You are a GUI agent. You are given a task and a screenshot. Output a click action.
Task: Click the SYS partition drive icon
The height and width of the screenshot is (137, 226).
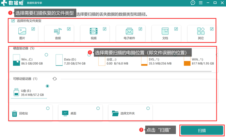[144, 61]
